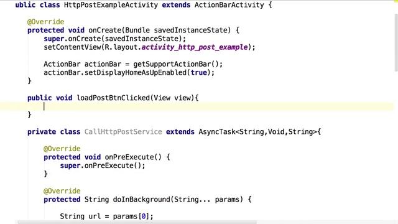Click loadPostBtnClicked method name
This screenshot has width=398, height=224.
[x=113, y=98]
